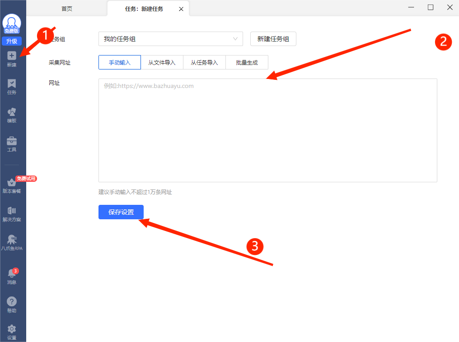Viewport: 459px width, 342px height.
Task: Select the 从文件导入 import method
Action: click(x=162, y=62)
